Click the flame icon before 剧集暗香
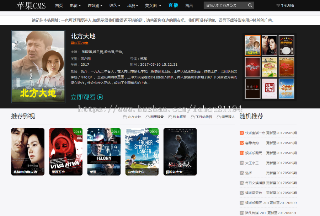 (148, 117)
